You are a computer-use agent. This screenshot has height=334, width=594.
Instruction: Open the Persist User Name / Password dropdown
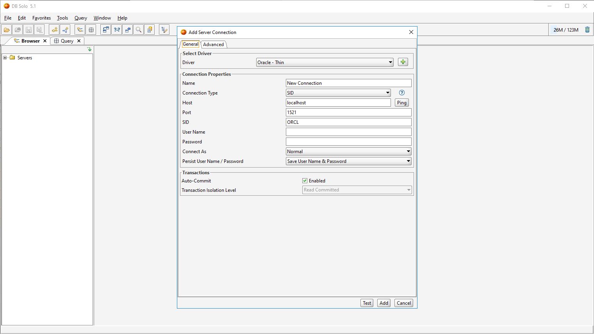click(349, 161)
